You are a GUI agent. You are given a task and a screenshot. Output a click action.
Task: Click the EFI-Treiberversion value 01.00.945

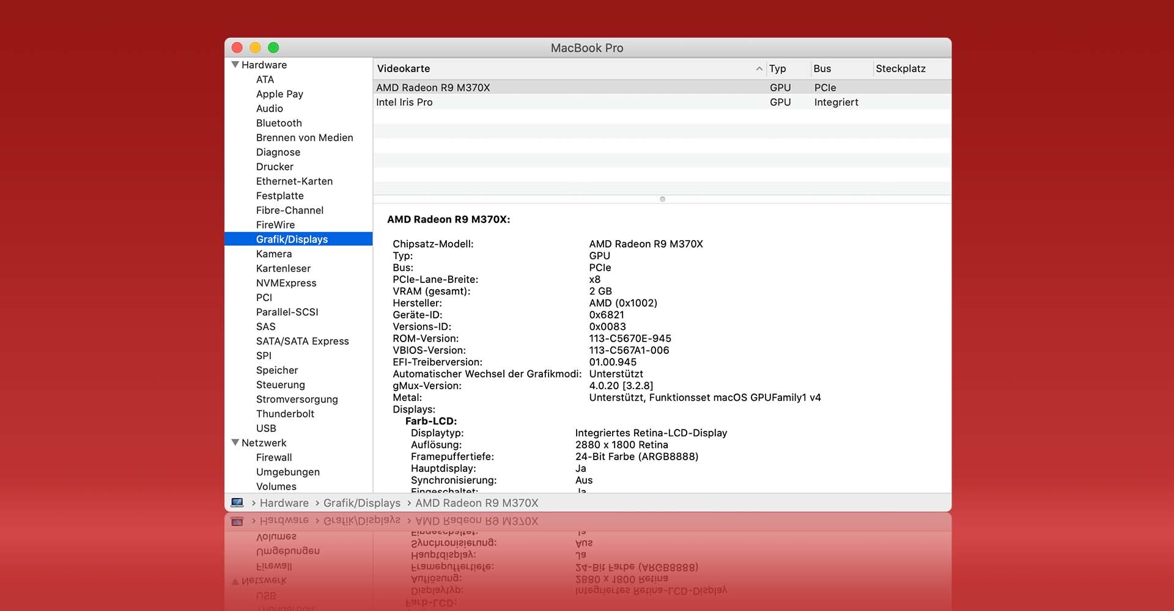[612, 362]
